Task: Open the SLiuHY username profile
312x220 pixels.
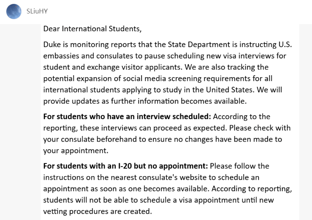Action: (37, 11)
